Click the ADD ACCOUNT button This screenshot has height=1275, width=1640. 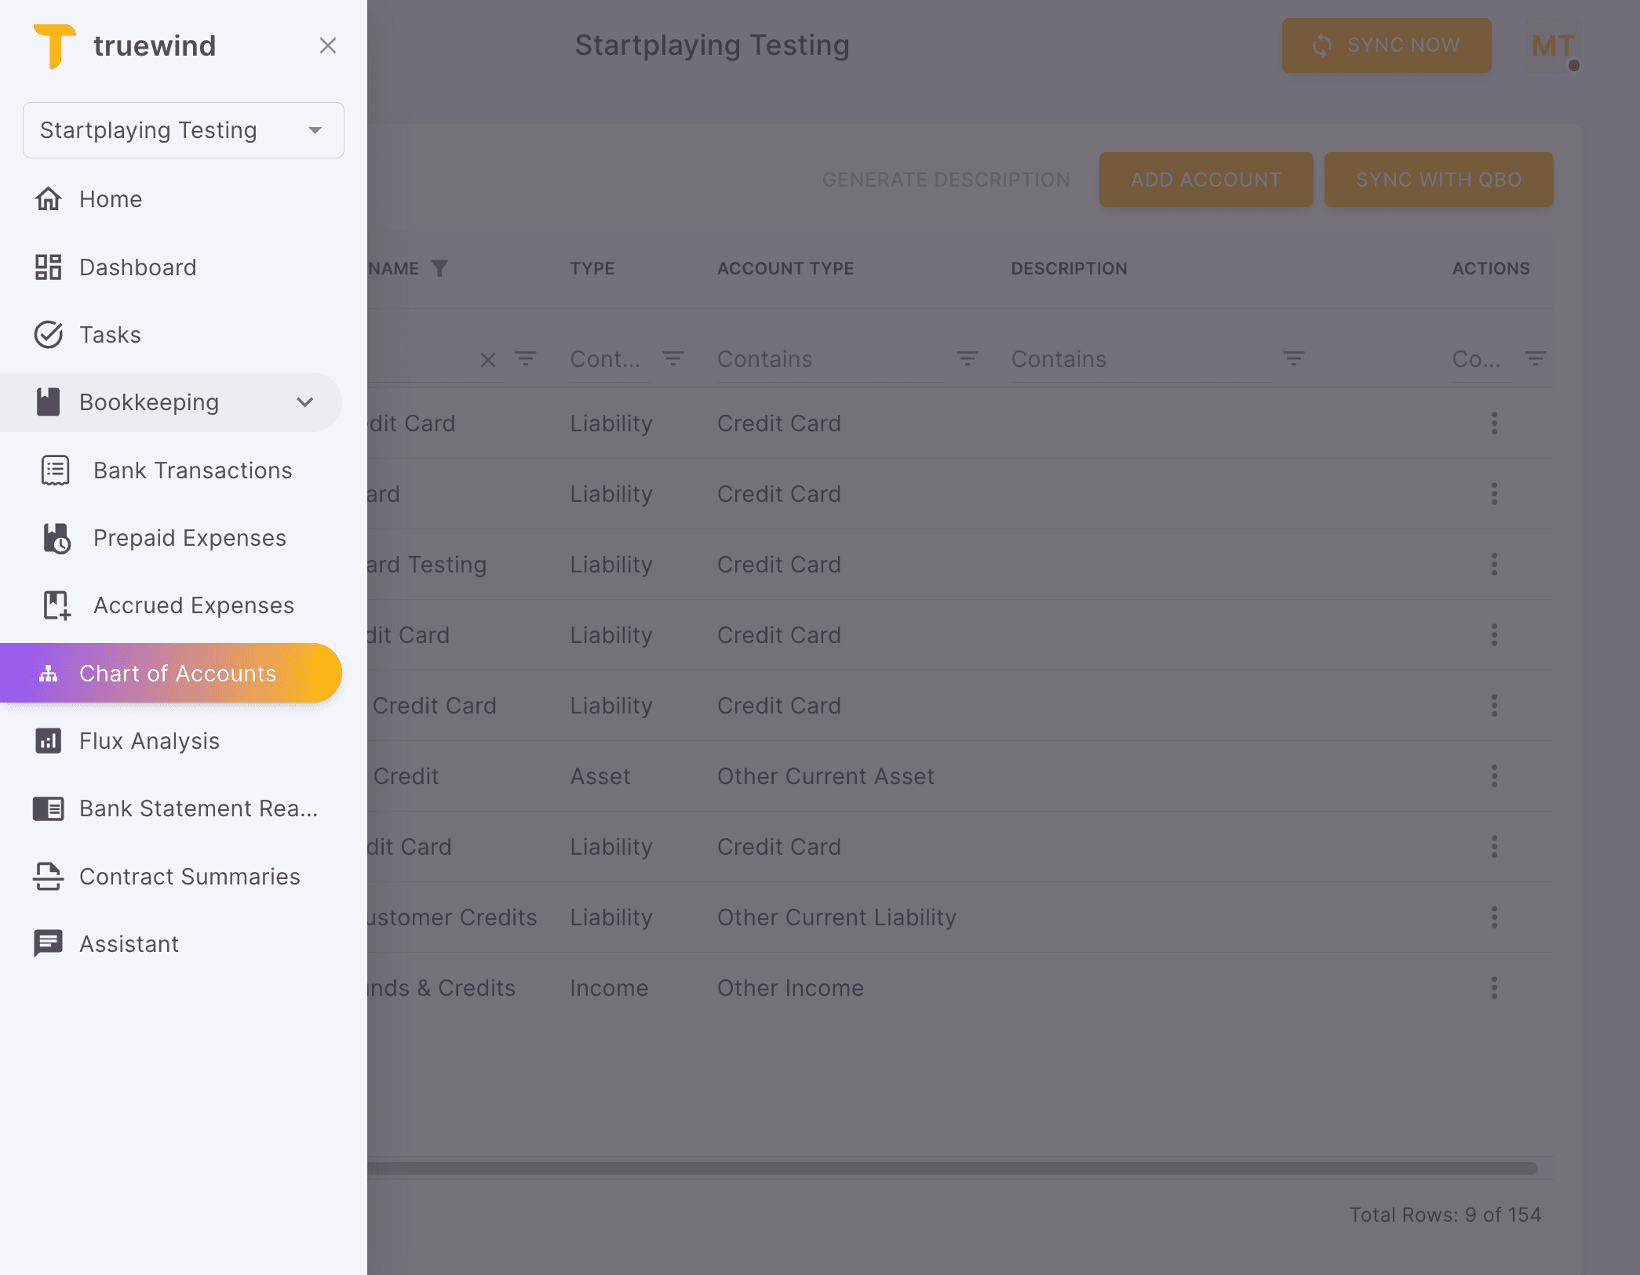point(1205,180)
